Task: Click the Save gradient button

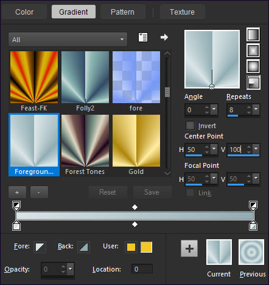Action: pos(152,192)
